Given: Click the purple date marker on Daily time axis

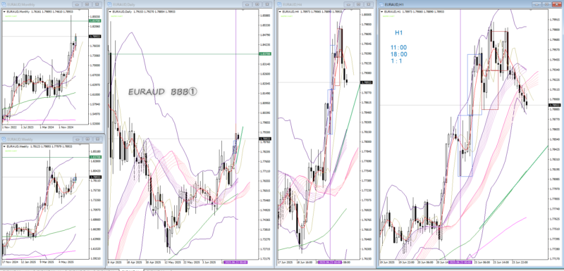Looking at the screenshot, I should pyautogui.click(x=236, y=263).
